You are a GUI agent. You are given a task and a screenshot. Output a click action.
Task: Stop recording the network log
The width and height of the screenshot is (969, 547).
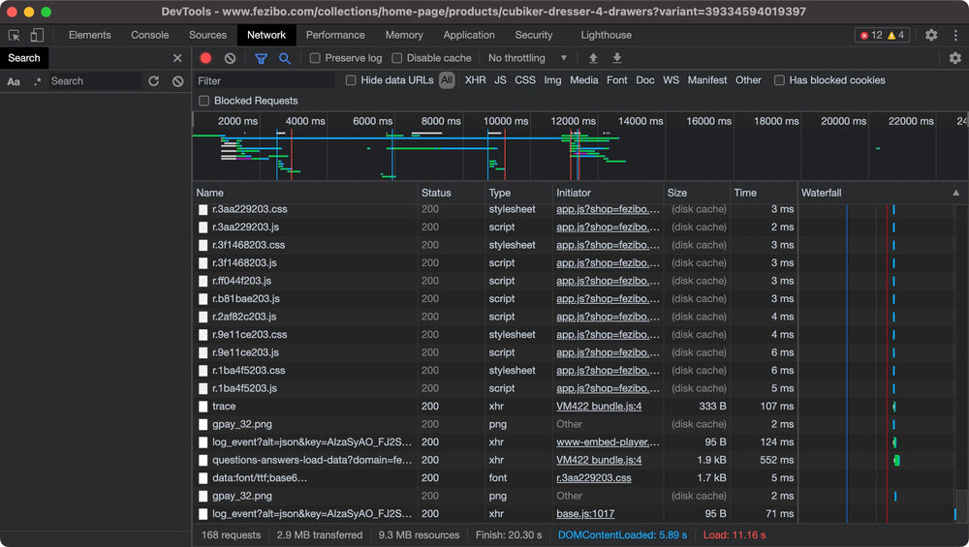click(205, 58)
